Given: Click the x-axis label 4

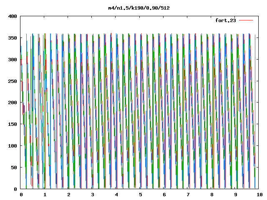Looking at the screenshot, I should (x=116, y=195).
